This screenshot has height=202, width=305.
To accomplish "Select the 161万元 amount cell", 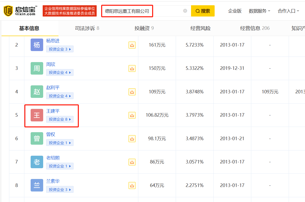I will [x=157, y=45].
